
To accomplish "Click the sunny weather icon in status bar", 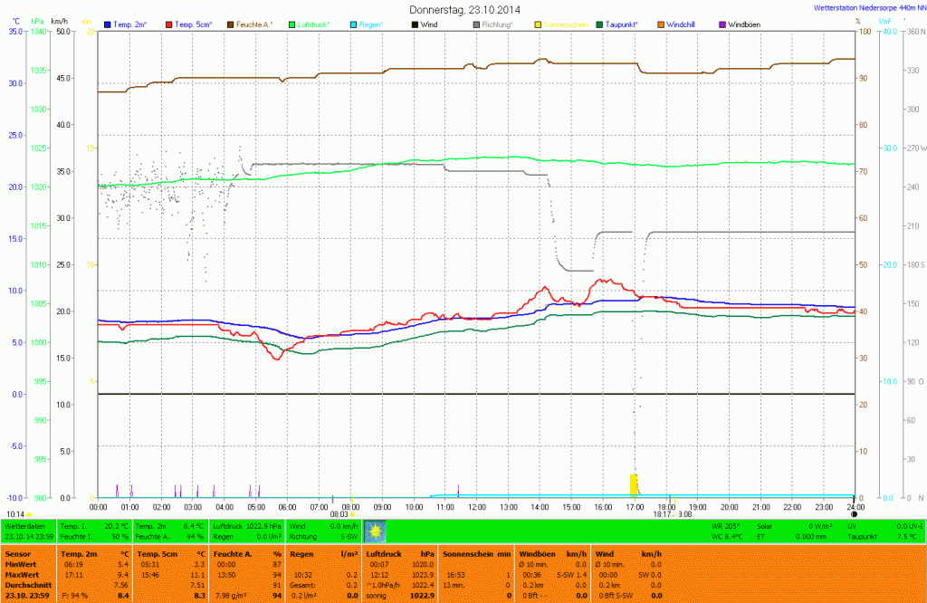I will point(375,531).
